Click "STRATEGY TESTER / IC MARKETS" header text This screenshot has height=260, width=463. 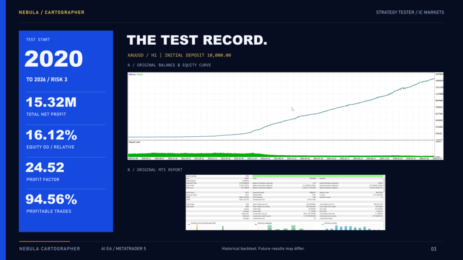(x=410, y=12)
